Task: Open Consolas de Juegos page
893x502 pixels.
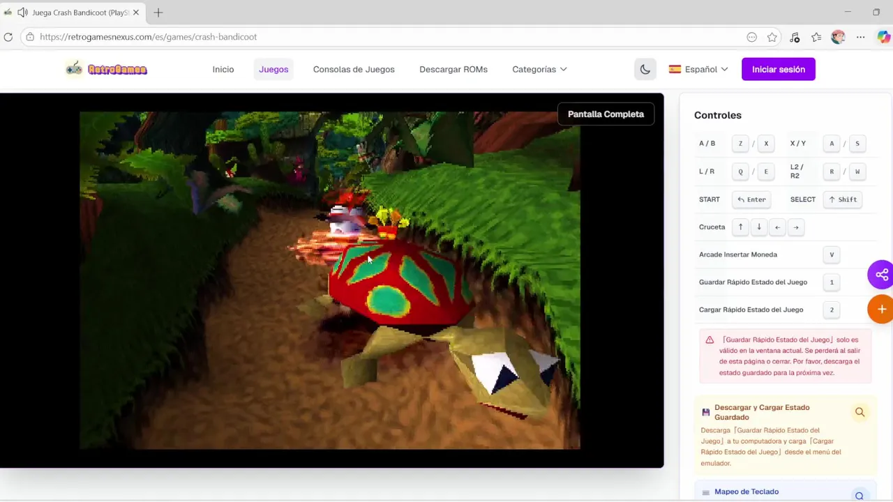Action: [354, 69]
